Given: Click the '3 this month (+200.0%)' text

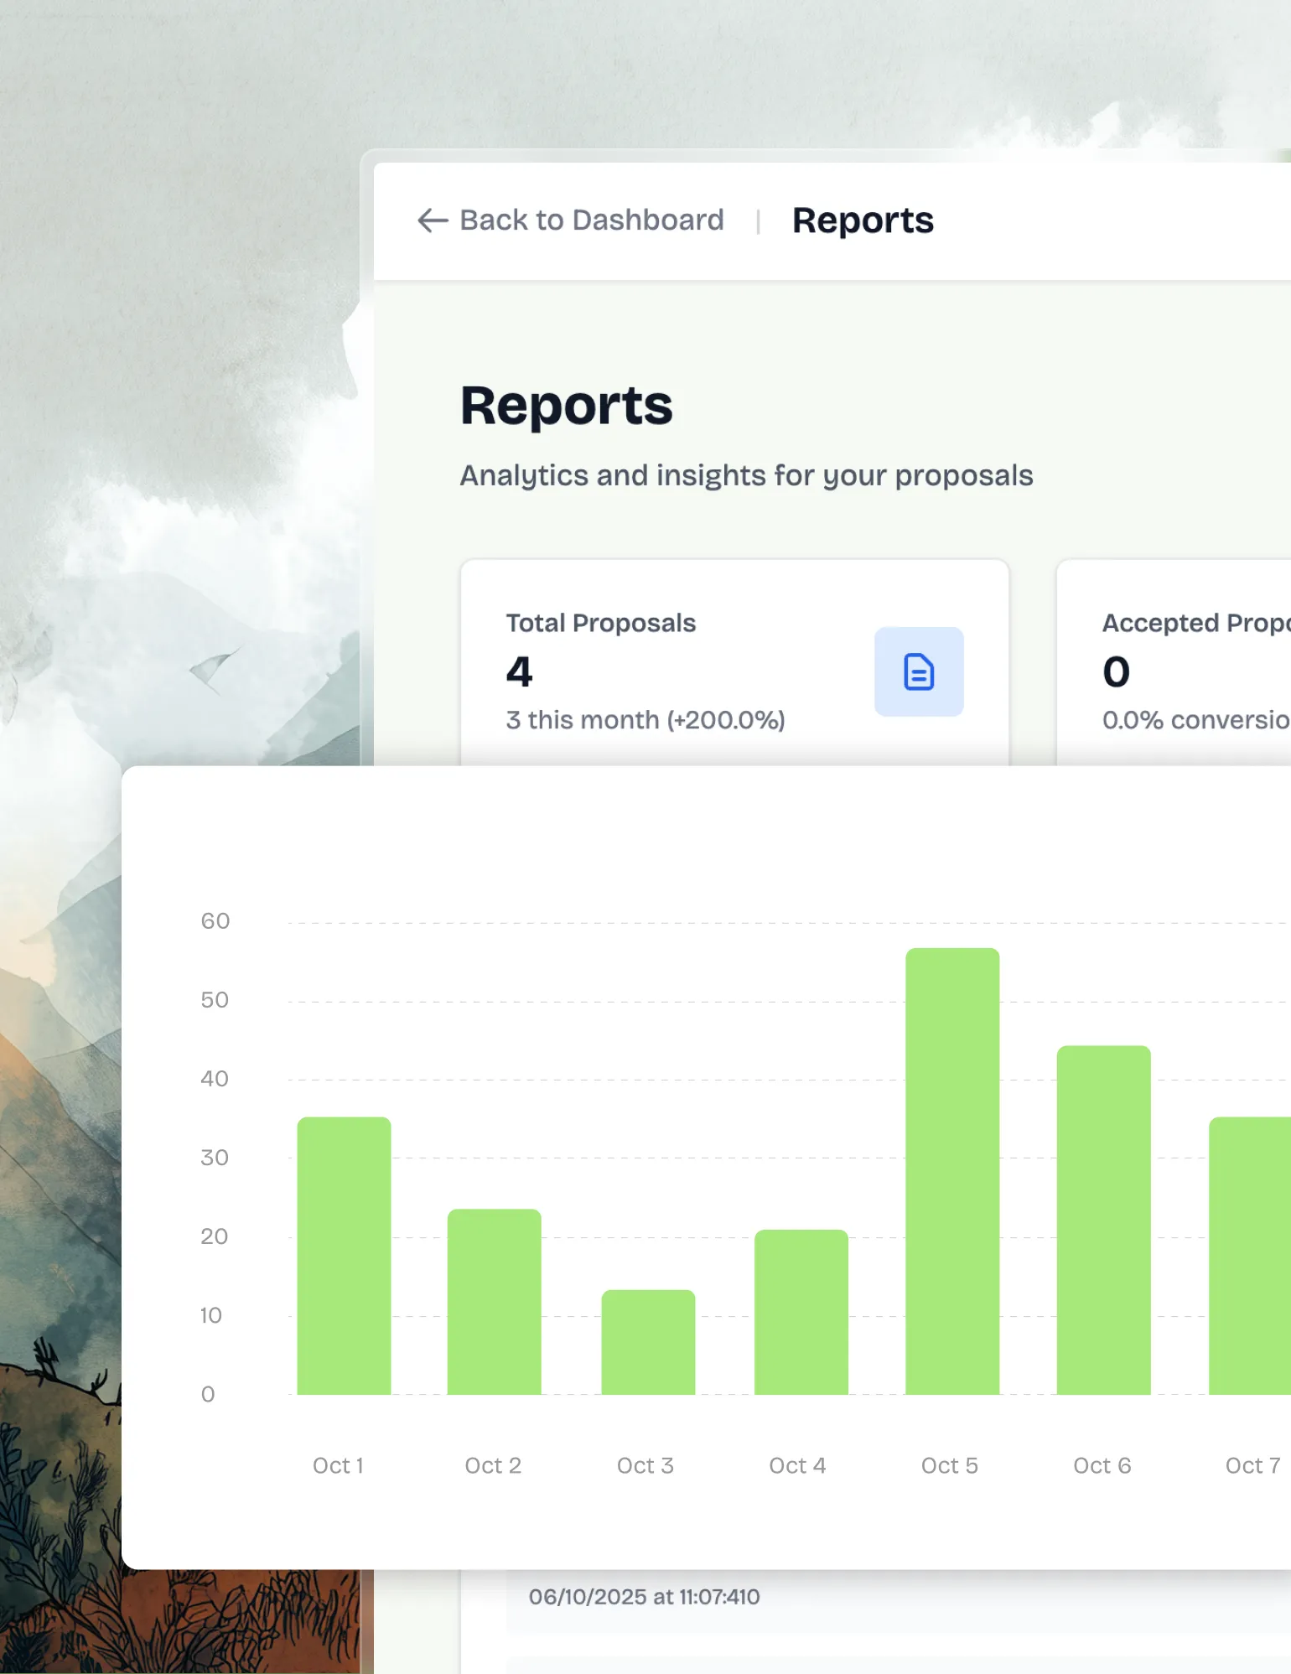Looking at the screenshot, I should (x=645, y=720).
